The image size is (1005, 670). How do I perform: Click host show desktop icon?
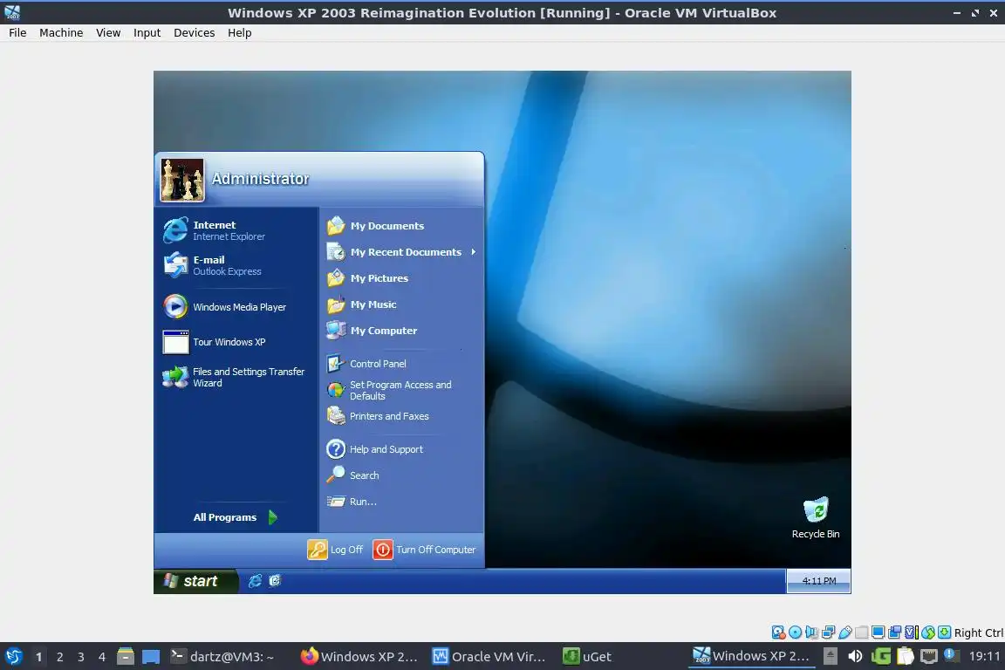point(151,656)
